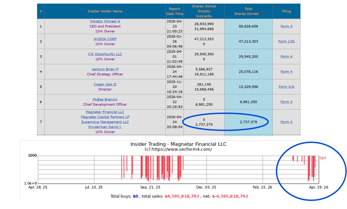Screen dimensions: 347x209
Task: Click the net $-4,595,818,792 figure
Action: coord(230,196)
